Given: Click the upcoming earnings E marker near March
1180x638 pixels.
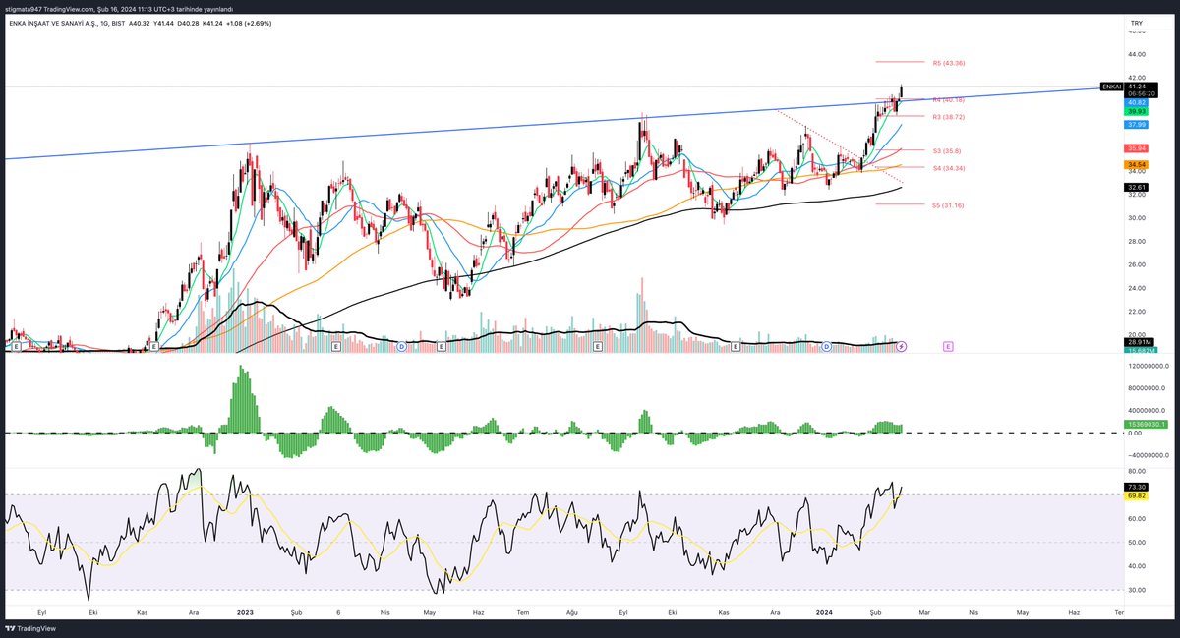Looking at the screenshot, I should (x=948, y=347).
